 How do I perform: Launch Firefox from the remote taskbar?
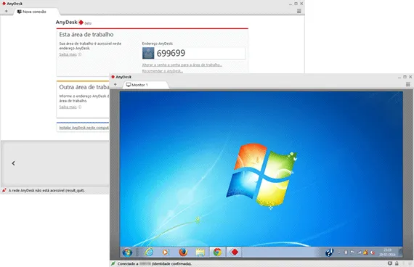point(183,252)
